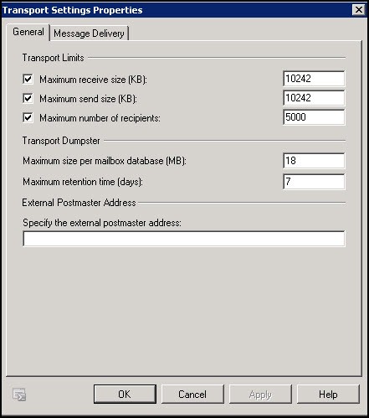
Task: Disable the Maximum number of recipients checkbox
Action: (28, 118)
